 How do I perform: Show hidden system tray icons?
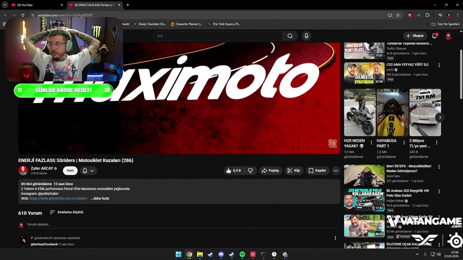click(x=417, y=254)
